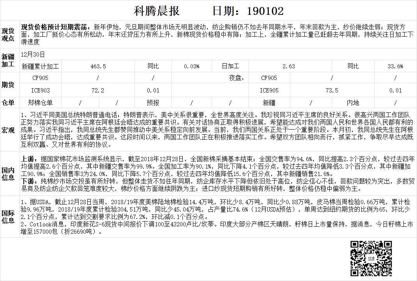Select the 0.03% year-on-year cell
417x281 pixels.
point(191,66)
